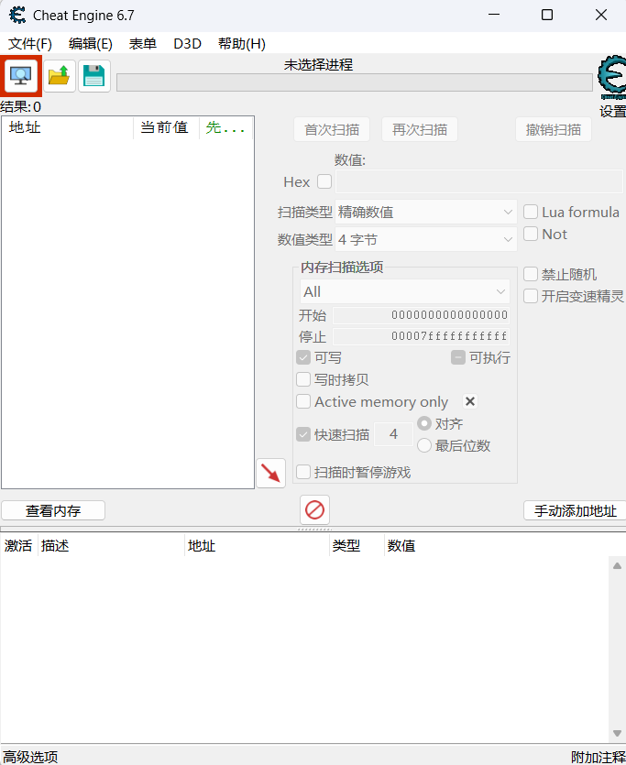Enable 禁止随机 checkbox
Image resolution: width=626 pixels, height=765 pixels.
531,274
